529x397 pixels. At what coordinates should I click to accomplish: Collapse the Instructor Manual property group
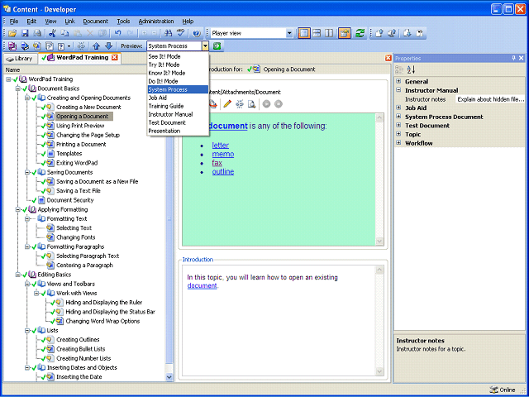(x=398, y=90)
